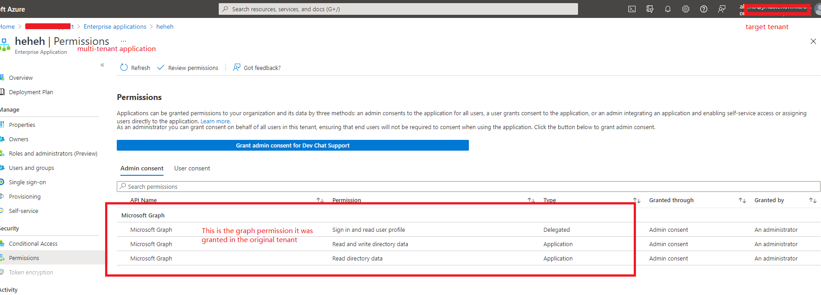This screenshot has height=295, width=821.
Task: Close the Permissions blade
Action: pos(813,41)
